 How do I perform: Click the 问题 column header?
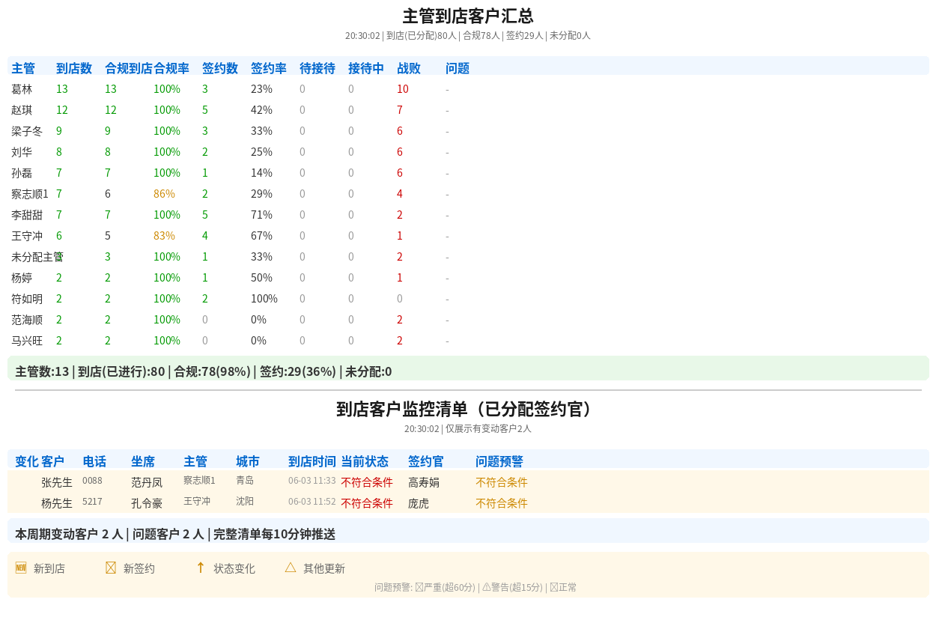[458, 68]
